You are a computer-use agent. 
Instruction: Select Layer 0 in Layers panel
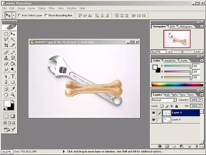click(175, 120)
